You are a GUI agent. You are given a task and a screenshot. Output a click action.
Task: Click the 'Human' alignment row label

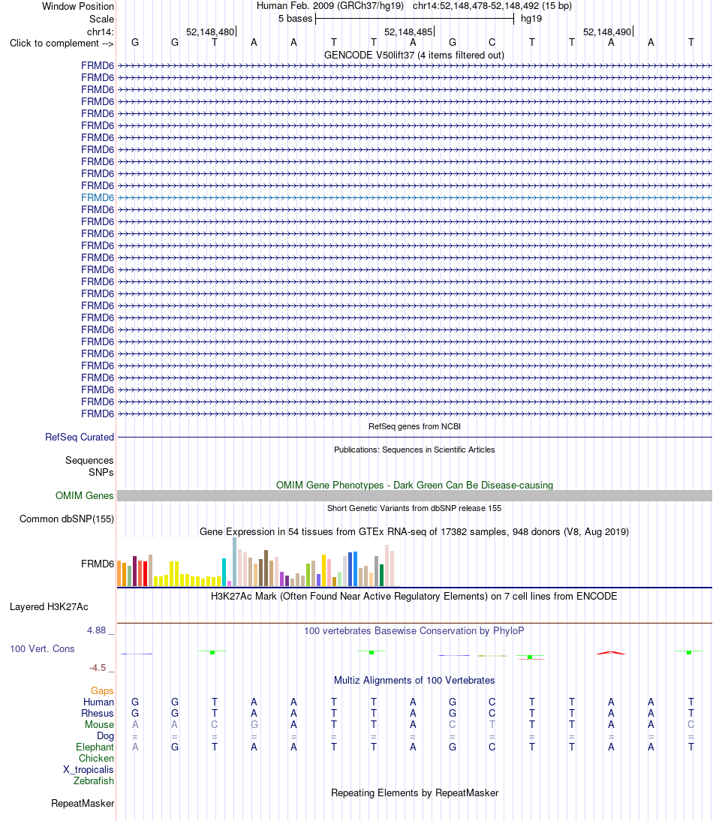coord(98,702)
